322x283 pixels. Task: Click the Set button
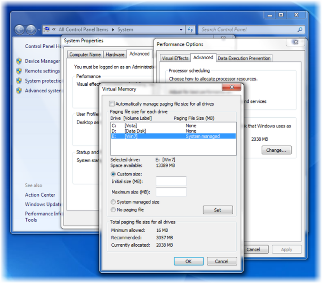tap(218, 210)
